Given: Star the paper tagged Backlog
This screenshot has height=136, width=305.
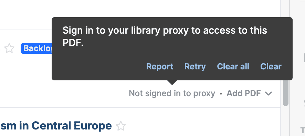Looking at the screenshot, I should pos(9,48).
